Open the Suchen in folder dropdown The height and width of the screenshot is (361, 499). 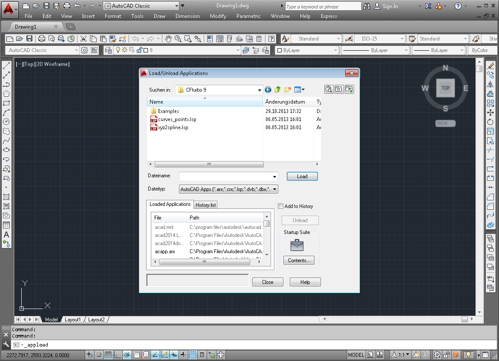(x=260, y=90)
